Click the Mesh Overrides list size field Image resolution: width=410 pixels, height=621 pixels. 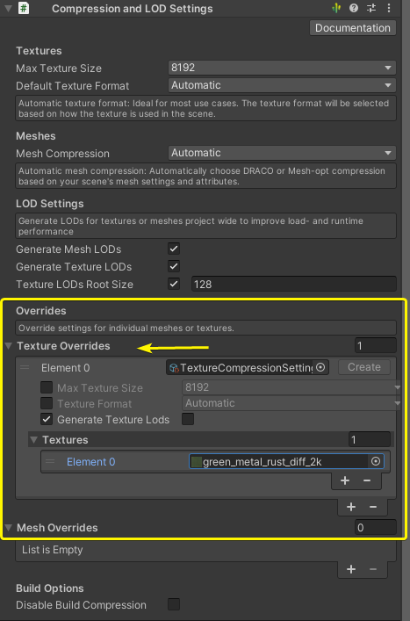point(375,528)
